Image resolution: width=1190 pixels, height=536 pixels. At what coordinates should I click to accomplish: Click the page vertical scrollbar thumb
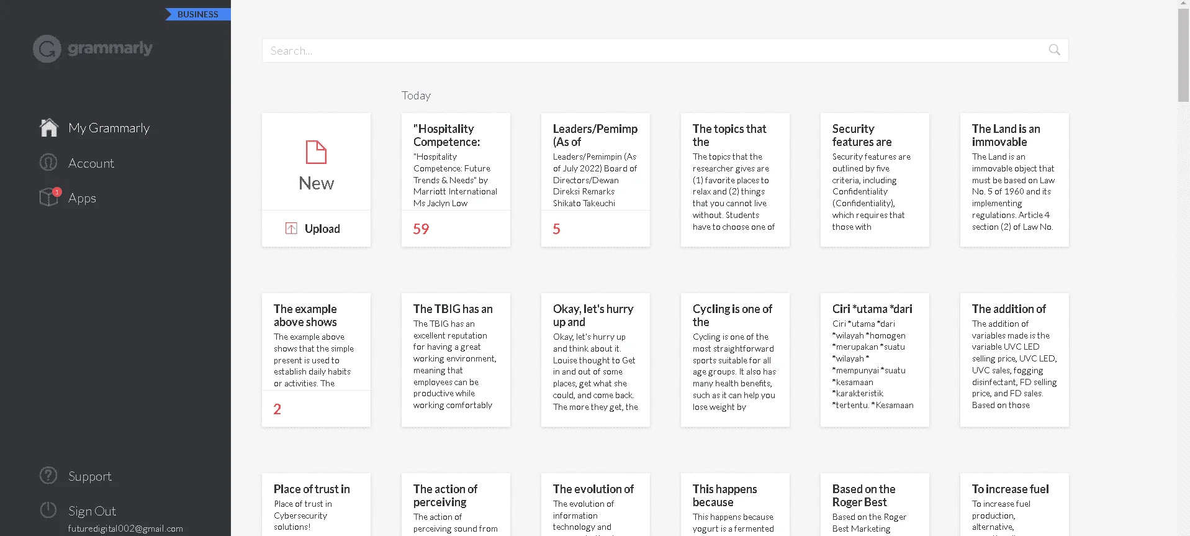[1183, 54]
